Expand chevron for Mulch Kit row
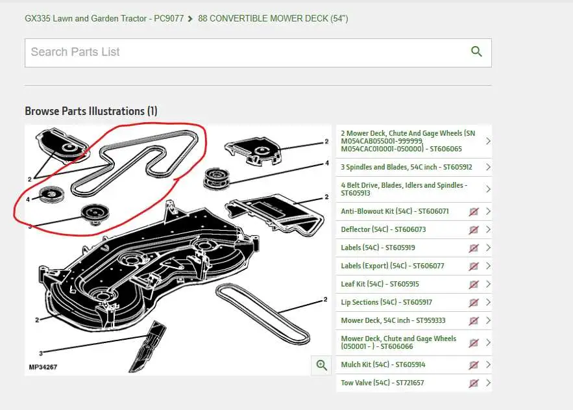The image size is (573, 410). coord(488,365)
